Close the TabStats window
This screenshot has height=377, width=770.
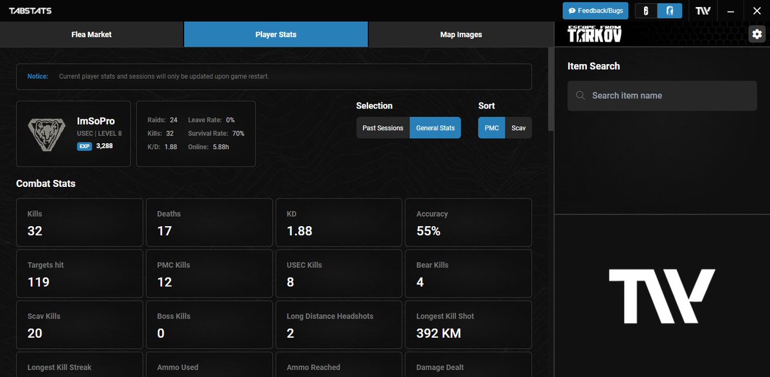click(x=757, y=11)
